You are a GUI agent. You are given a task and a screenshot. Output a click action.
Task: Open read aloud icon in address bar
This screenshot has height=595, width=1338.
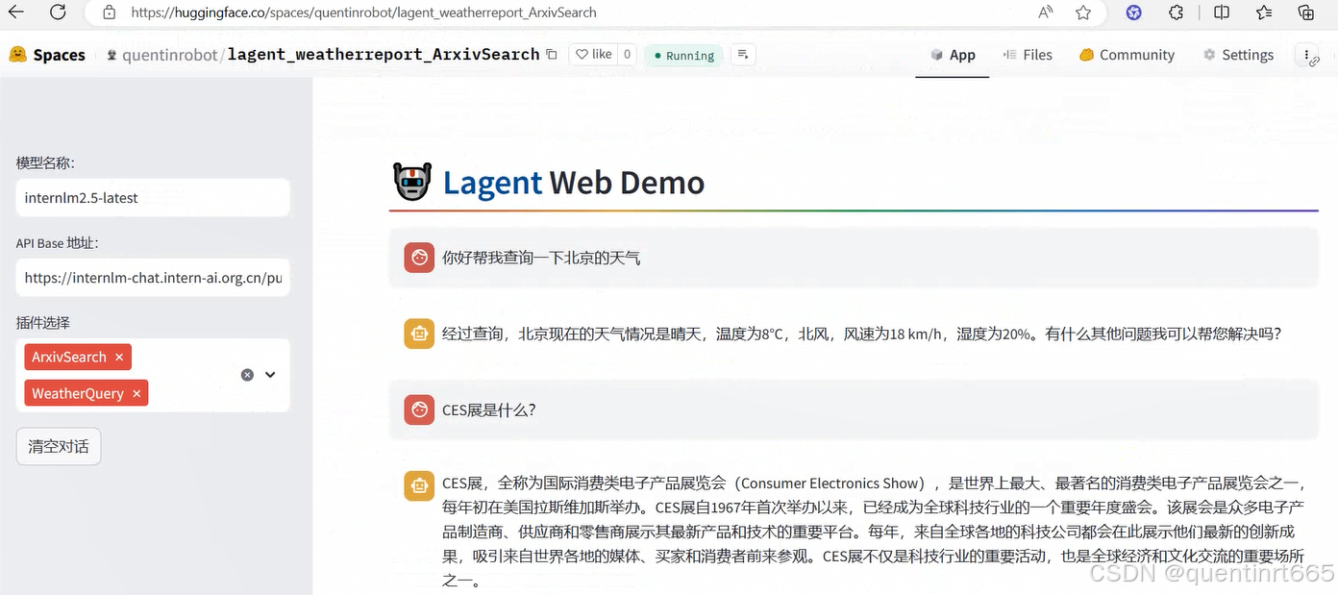click(x=1046, y=12)
